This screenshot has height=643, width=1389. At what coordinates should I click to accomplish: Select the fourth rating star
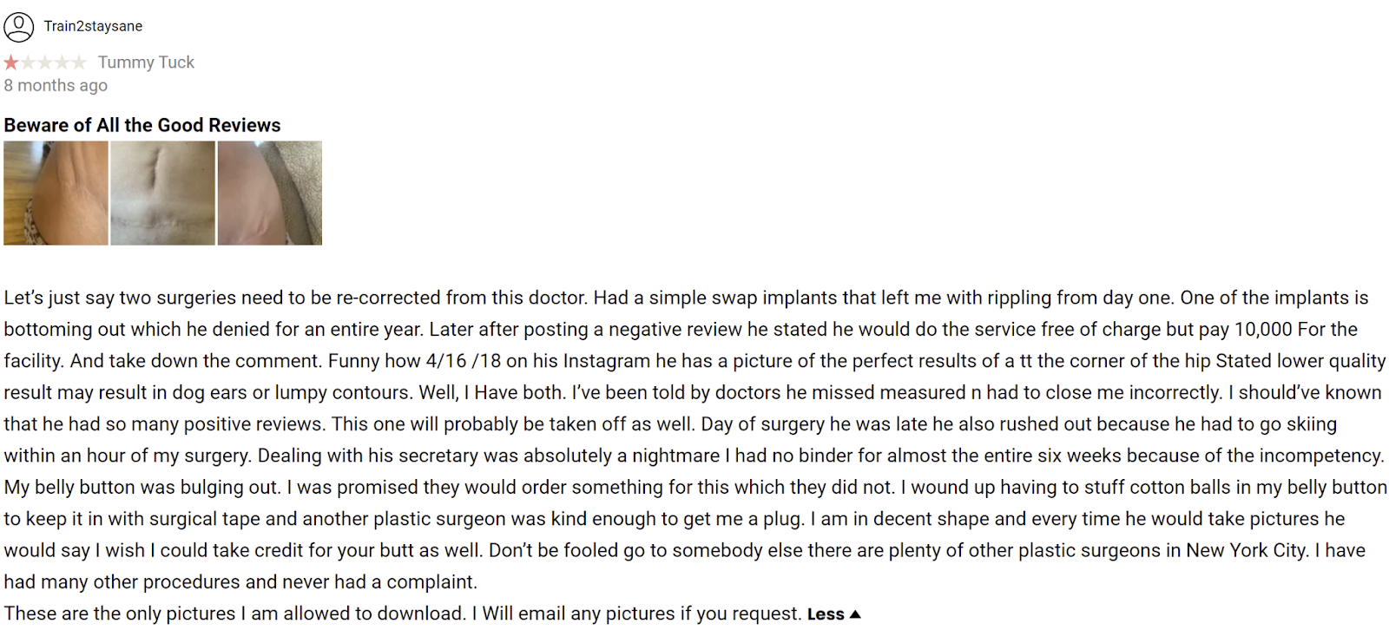point(62,62)
